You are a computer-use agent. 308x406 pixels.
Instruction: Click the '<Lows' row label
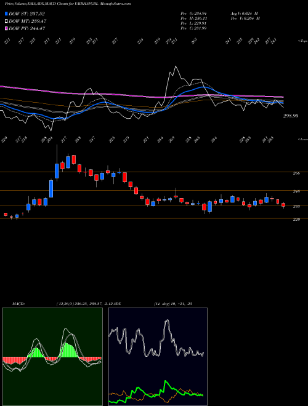coord(302,139)
